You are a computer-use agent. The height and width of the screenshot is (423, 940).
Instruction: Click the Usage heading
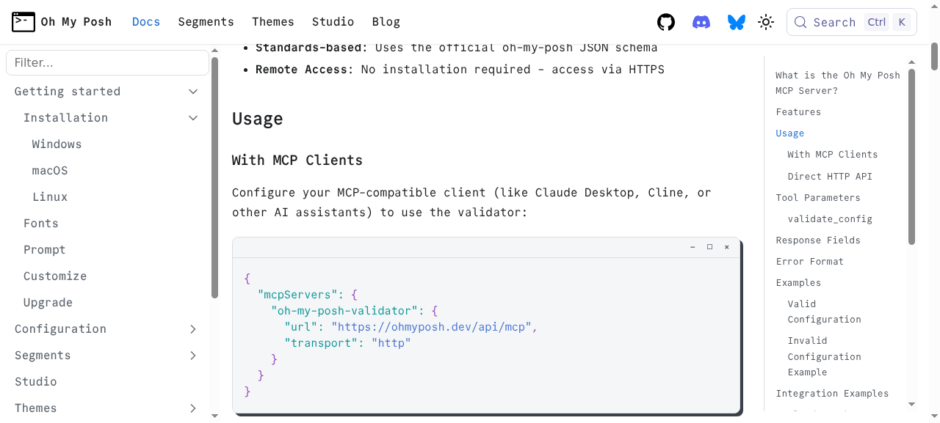[258, 119]
